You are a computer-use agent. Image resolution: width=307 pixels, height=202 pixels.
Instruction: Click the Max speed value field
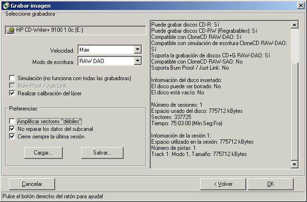tap(106, 50)
